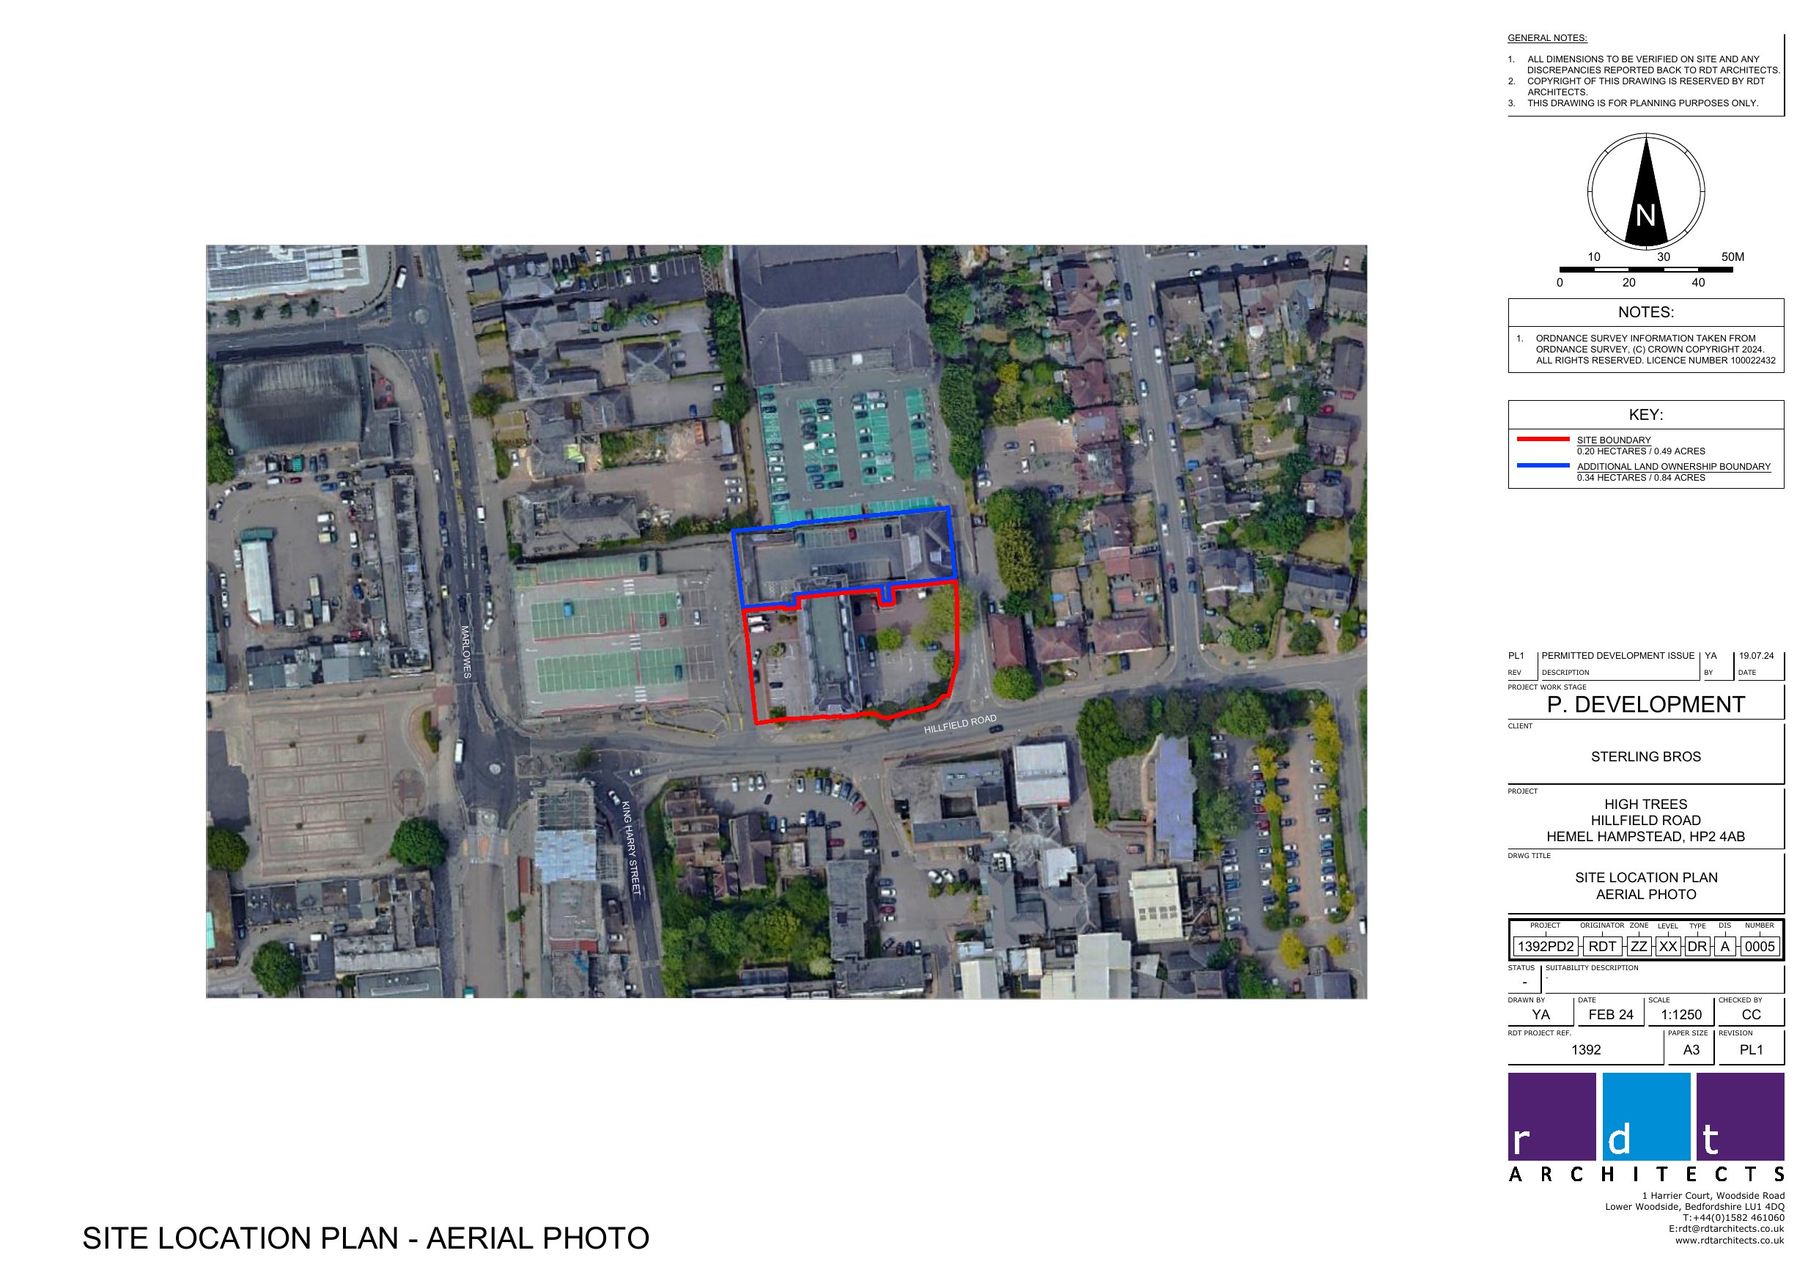This screenshot has height=1286, width=1819.
Task: Click the scale bar graphic
Action: (1645, 270)
